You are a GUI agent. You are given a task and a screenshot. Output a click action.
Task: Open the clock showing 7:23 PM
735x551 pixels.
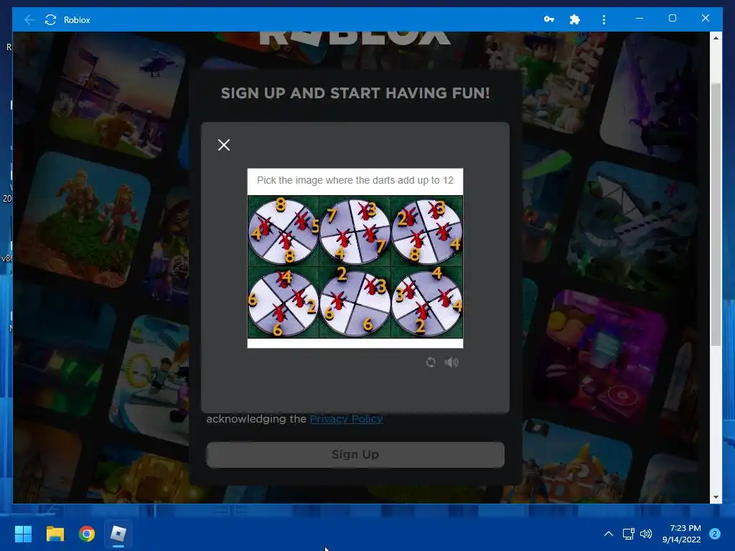point(682,534)
